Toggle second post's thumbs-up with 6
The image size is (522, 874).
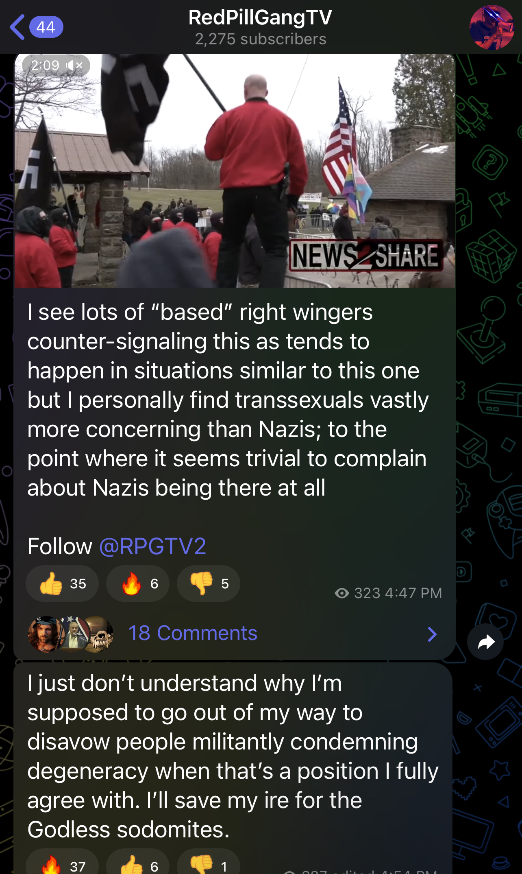tap(138, 863)
